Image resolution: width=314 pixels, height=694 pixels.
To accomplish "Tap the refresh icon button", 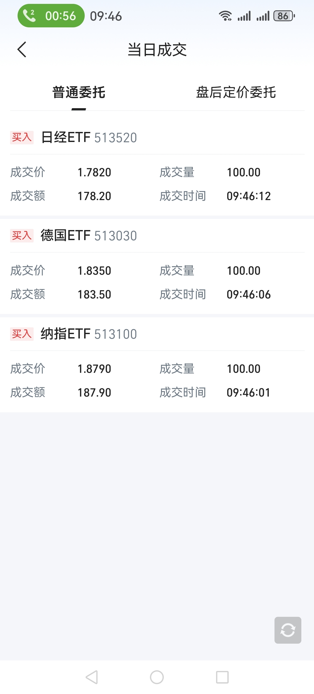I will [288, 630].
